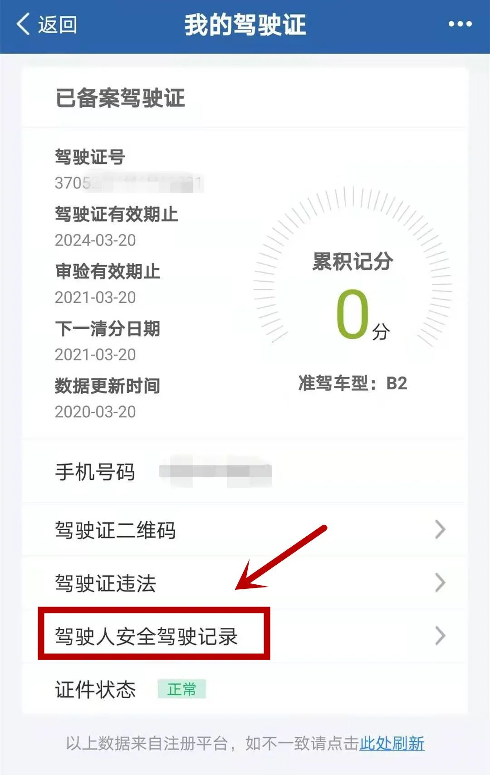This screenshot has height=775, width=490.
Task: Tap the 驾驶证号 number field
Action: coord(129,183)
